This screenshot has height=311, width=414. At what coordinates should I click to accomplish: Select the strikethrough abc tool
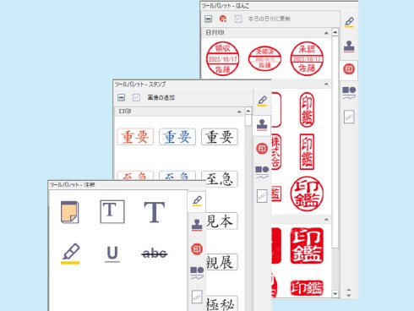pyautogui.click(x=155, y=254)
